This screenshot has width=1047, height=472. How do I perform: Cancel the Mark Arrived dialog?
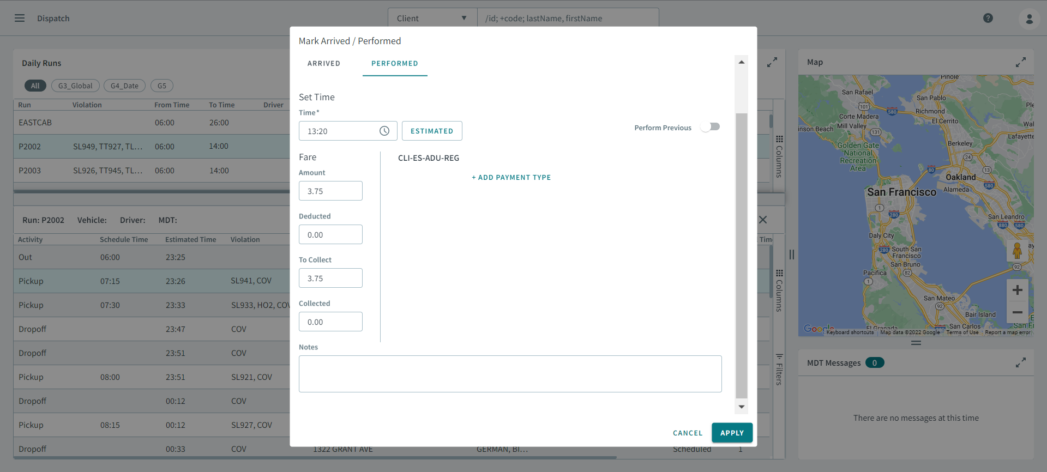pyautogui.click(x=688, y=433)
